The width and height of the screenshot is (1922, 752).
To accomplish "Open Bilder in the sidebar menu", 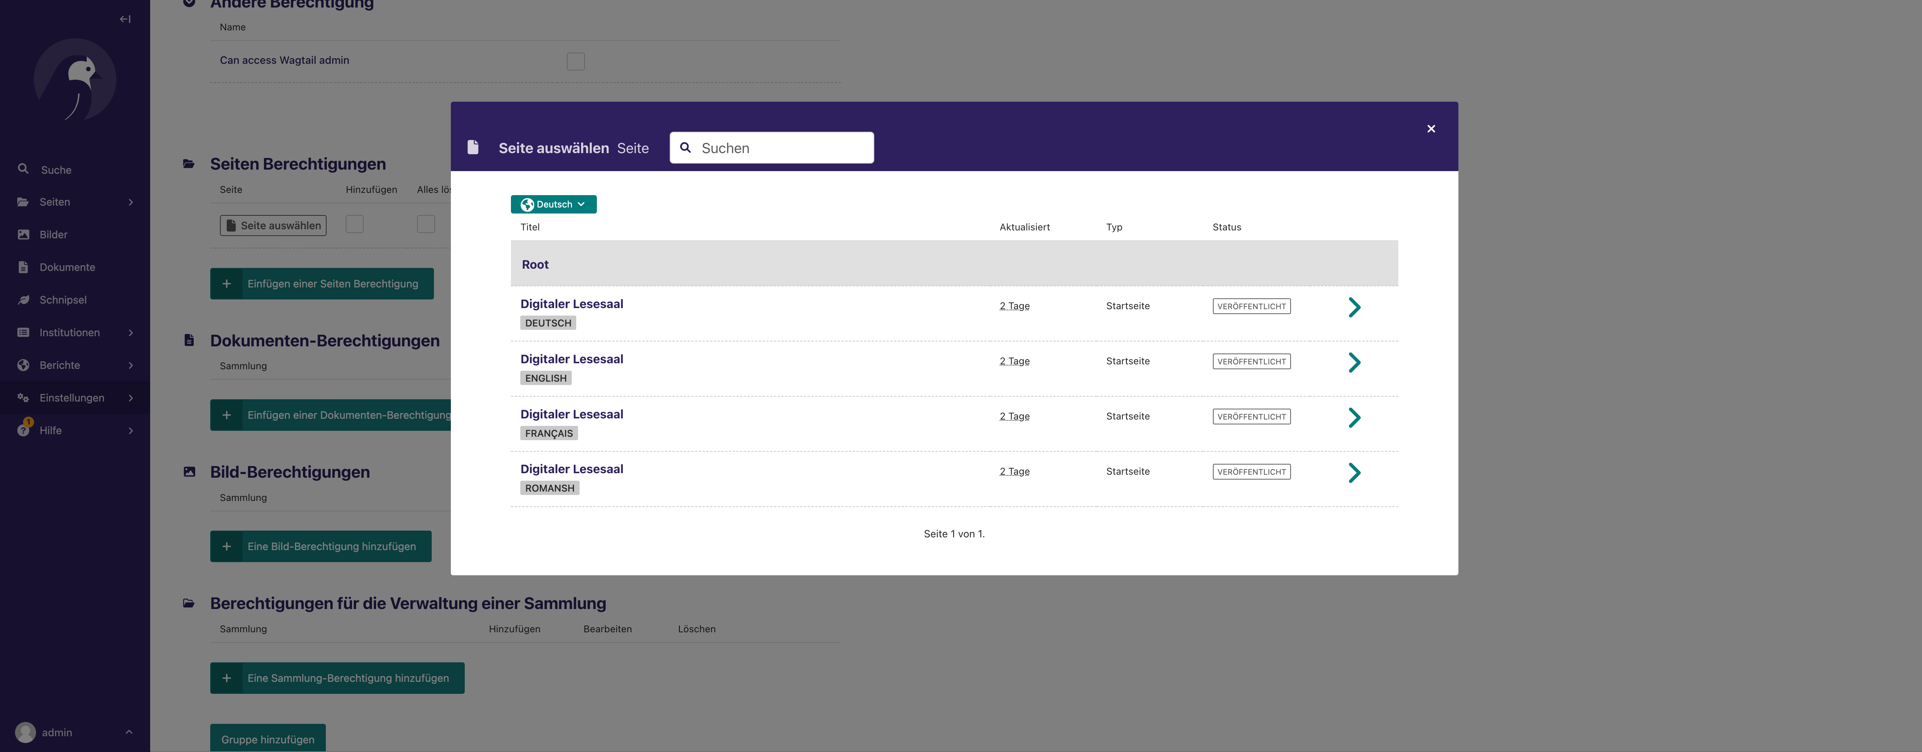I will (x=75, y=234).
